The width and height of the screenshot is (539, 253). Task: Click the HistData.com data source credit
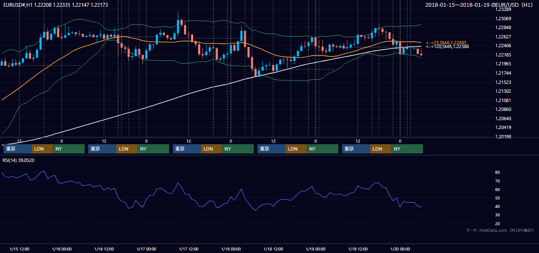point(500,231)
